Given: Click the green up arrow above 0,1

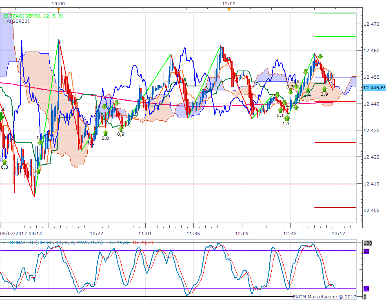Looking at the screenshot, I should click(x=280, y=110).
